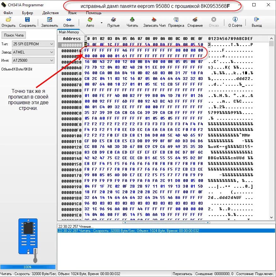Viewport: 276px width, 277px height.
Task: Click the Авто toolbar icon
Action: [x=90, y=20]
